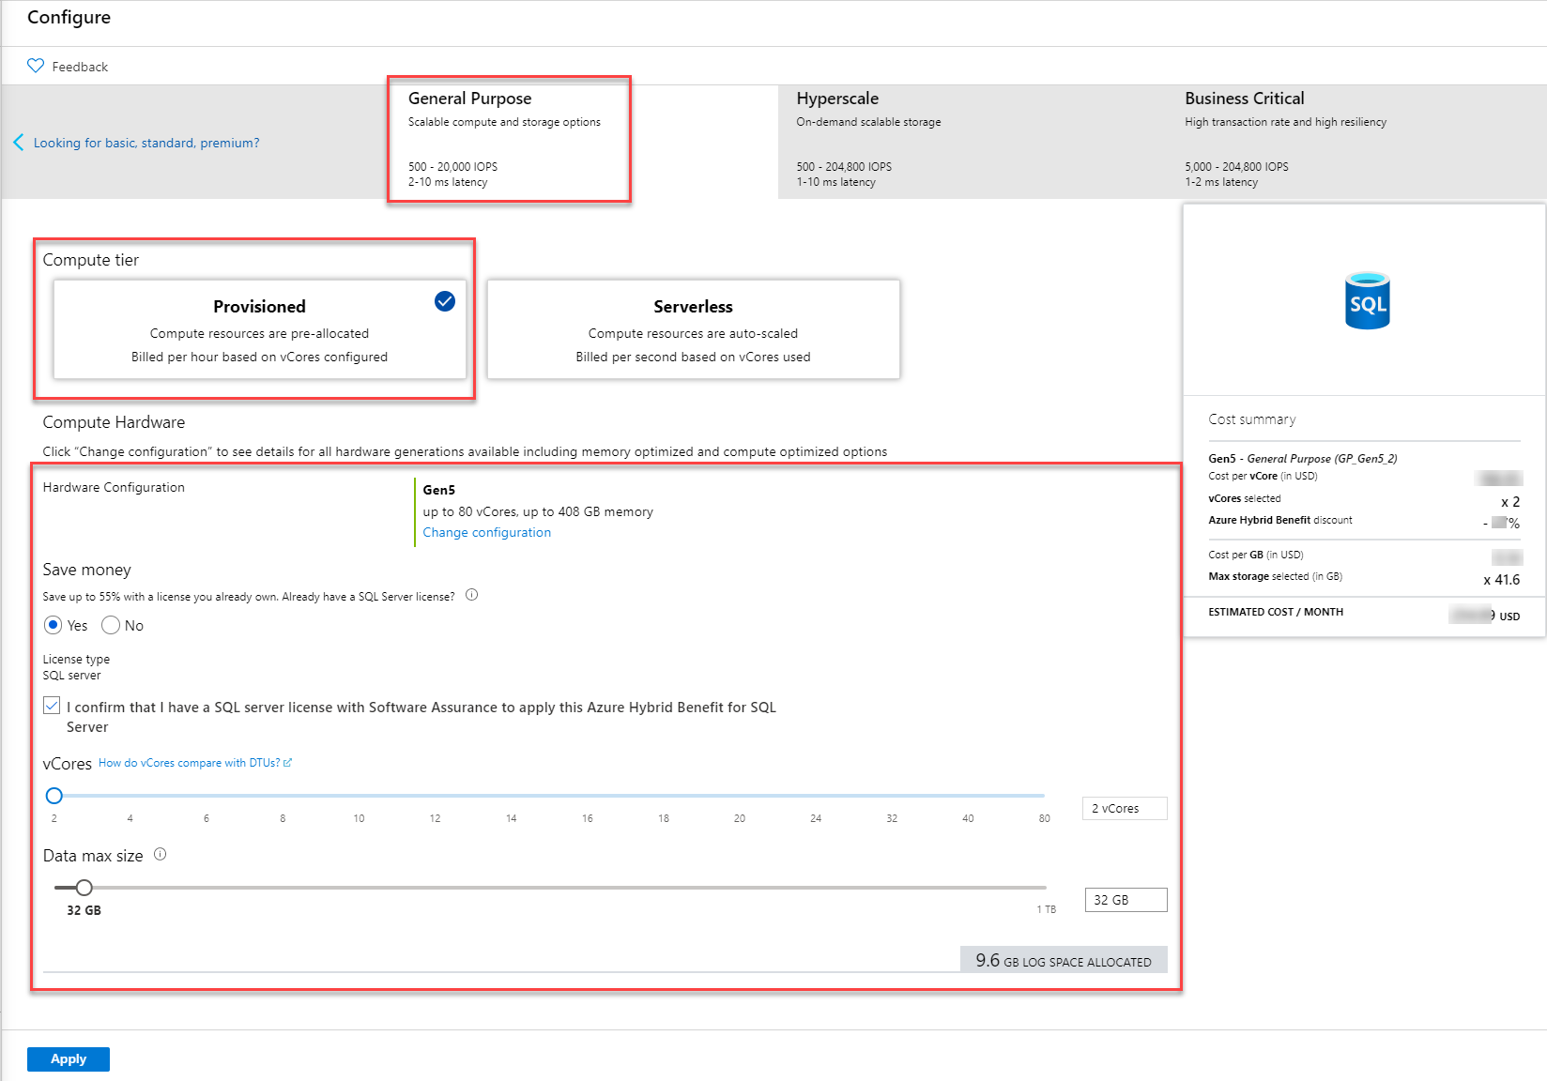
Task: Click the SQL database icon in cost panel
Action: pyautogui.click(x=1367, y=301)
